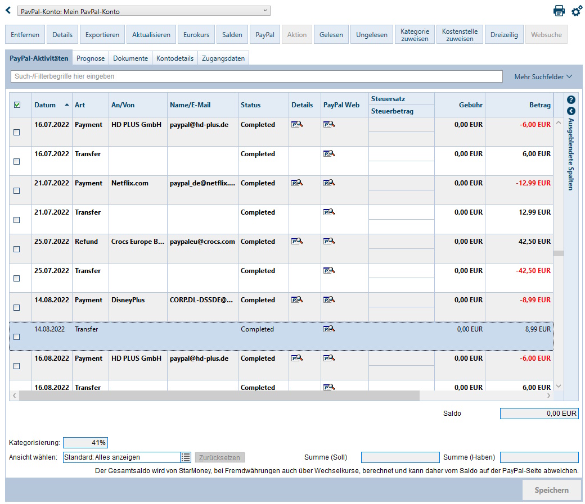This screenshot has width=585, height=504.
Task: Click the horizontal scrollbar thumb
Action: pyautogui.click(x=219, y=395)
